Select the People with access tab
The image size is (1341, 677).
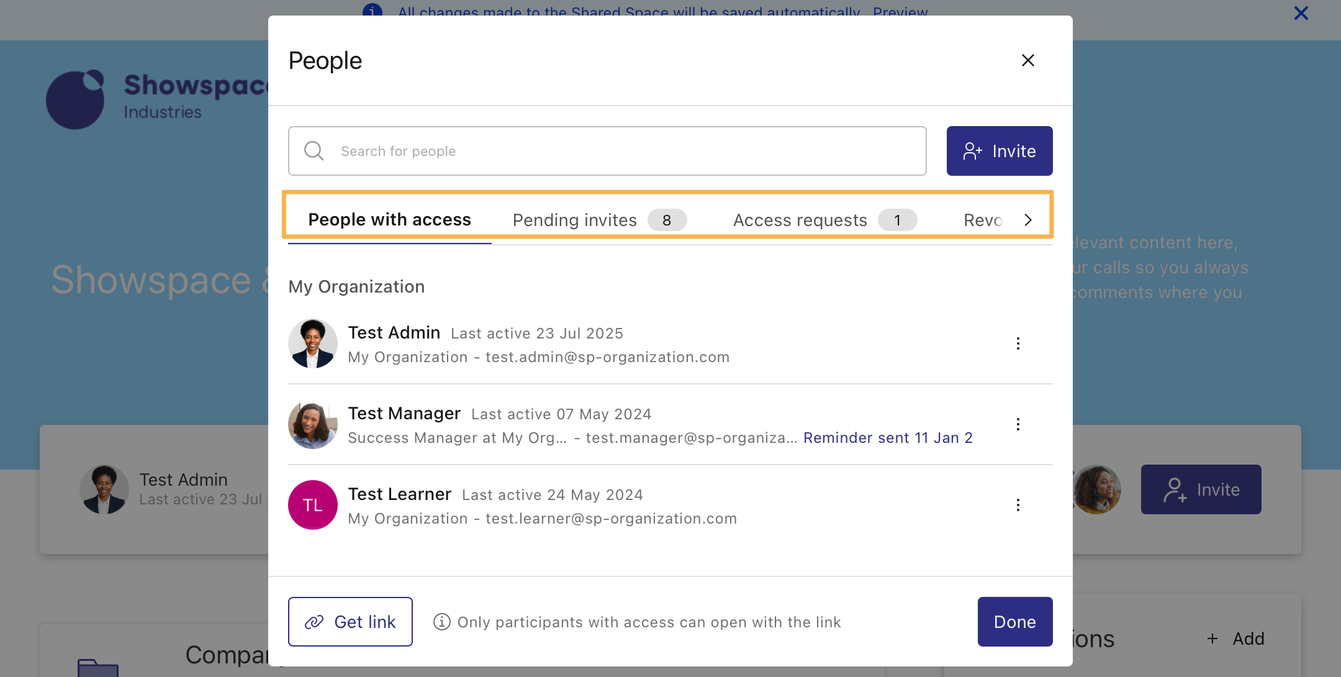389,220
